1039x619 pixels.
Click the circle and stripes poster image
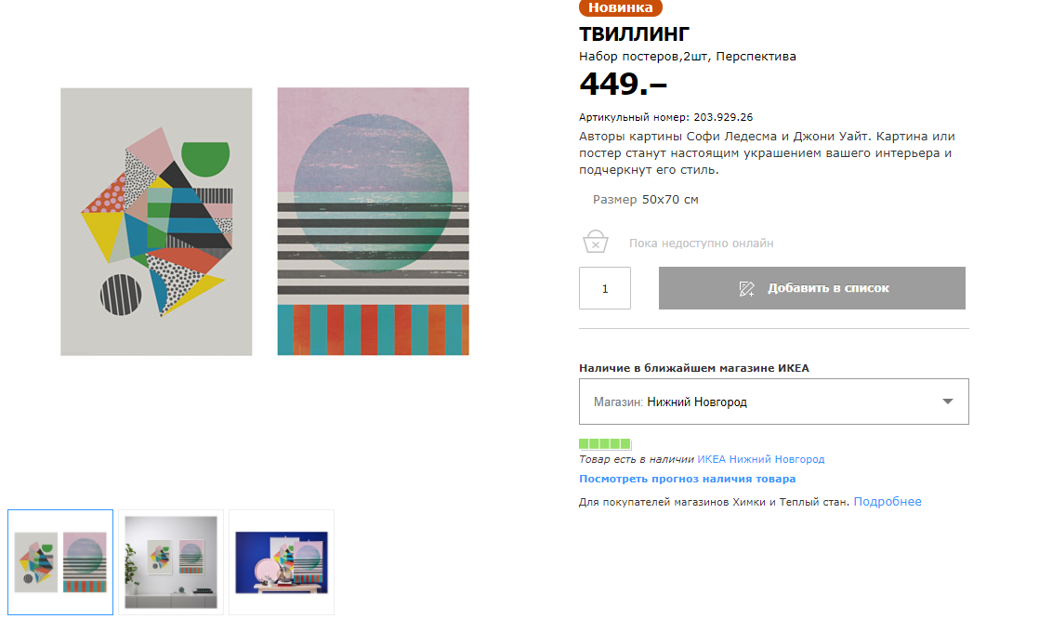[373, 221]
